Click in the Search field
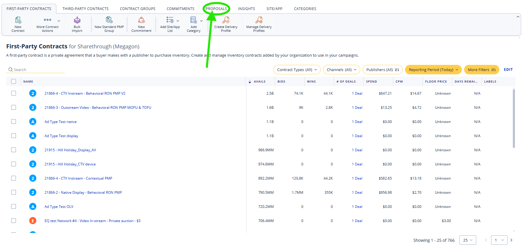The image size is (522, 248). 35,70
